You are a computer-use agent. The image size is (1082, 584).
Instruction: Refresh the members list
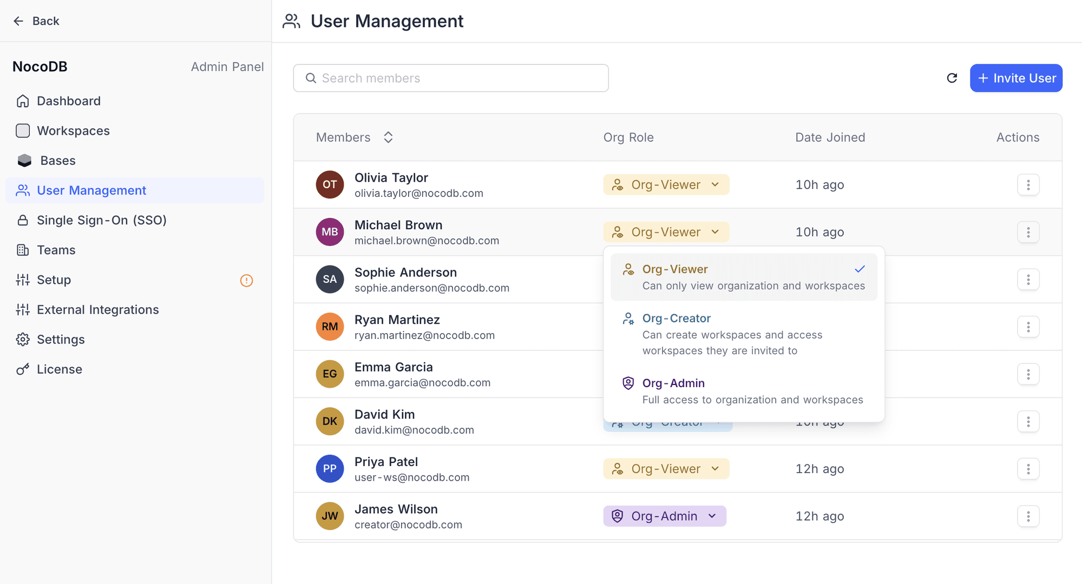pos(953,78)
